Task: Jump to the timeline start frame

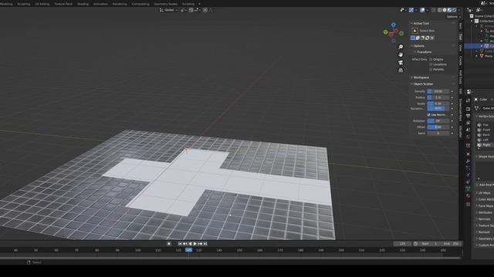Action: pos(180,244)
